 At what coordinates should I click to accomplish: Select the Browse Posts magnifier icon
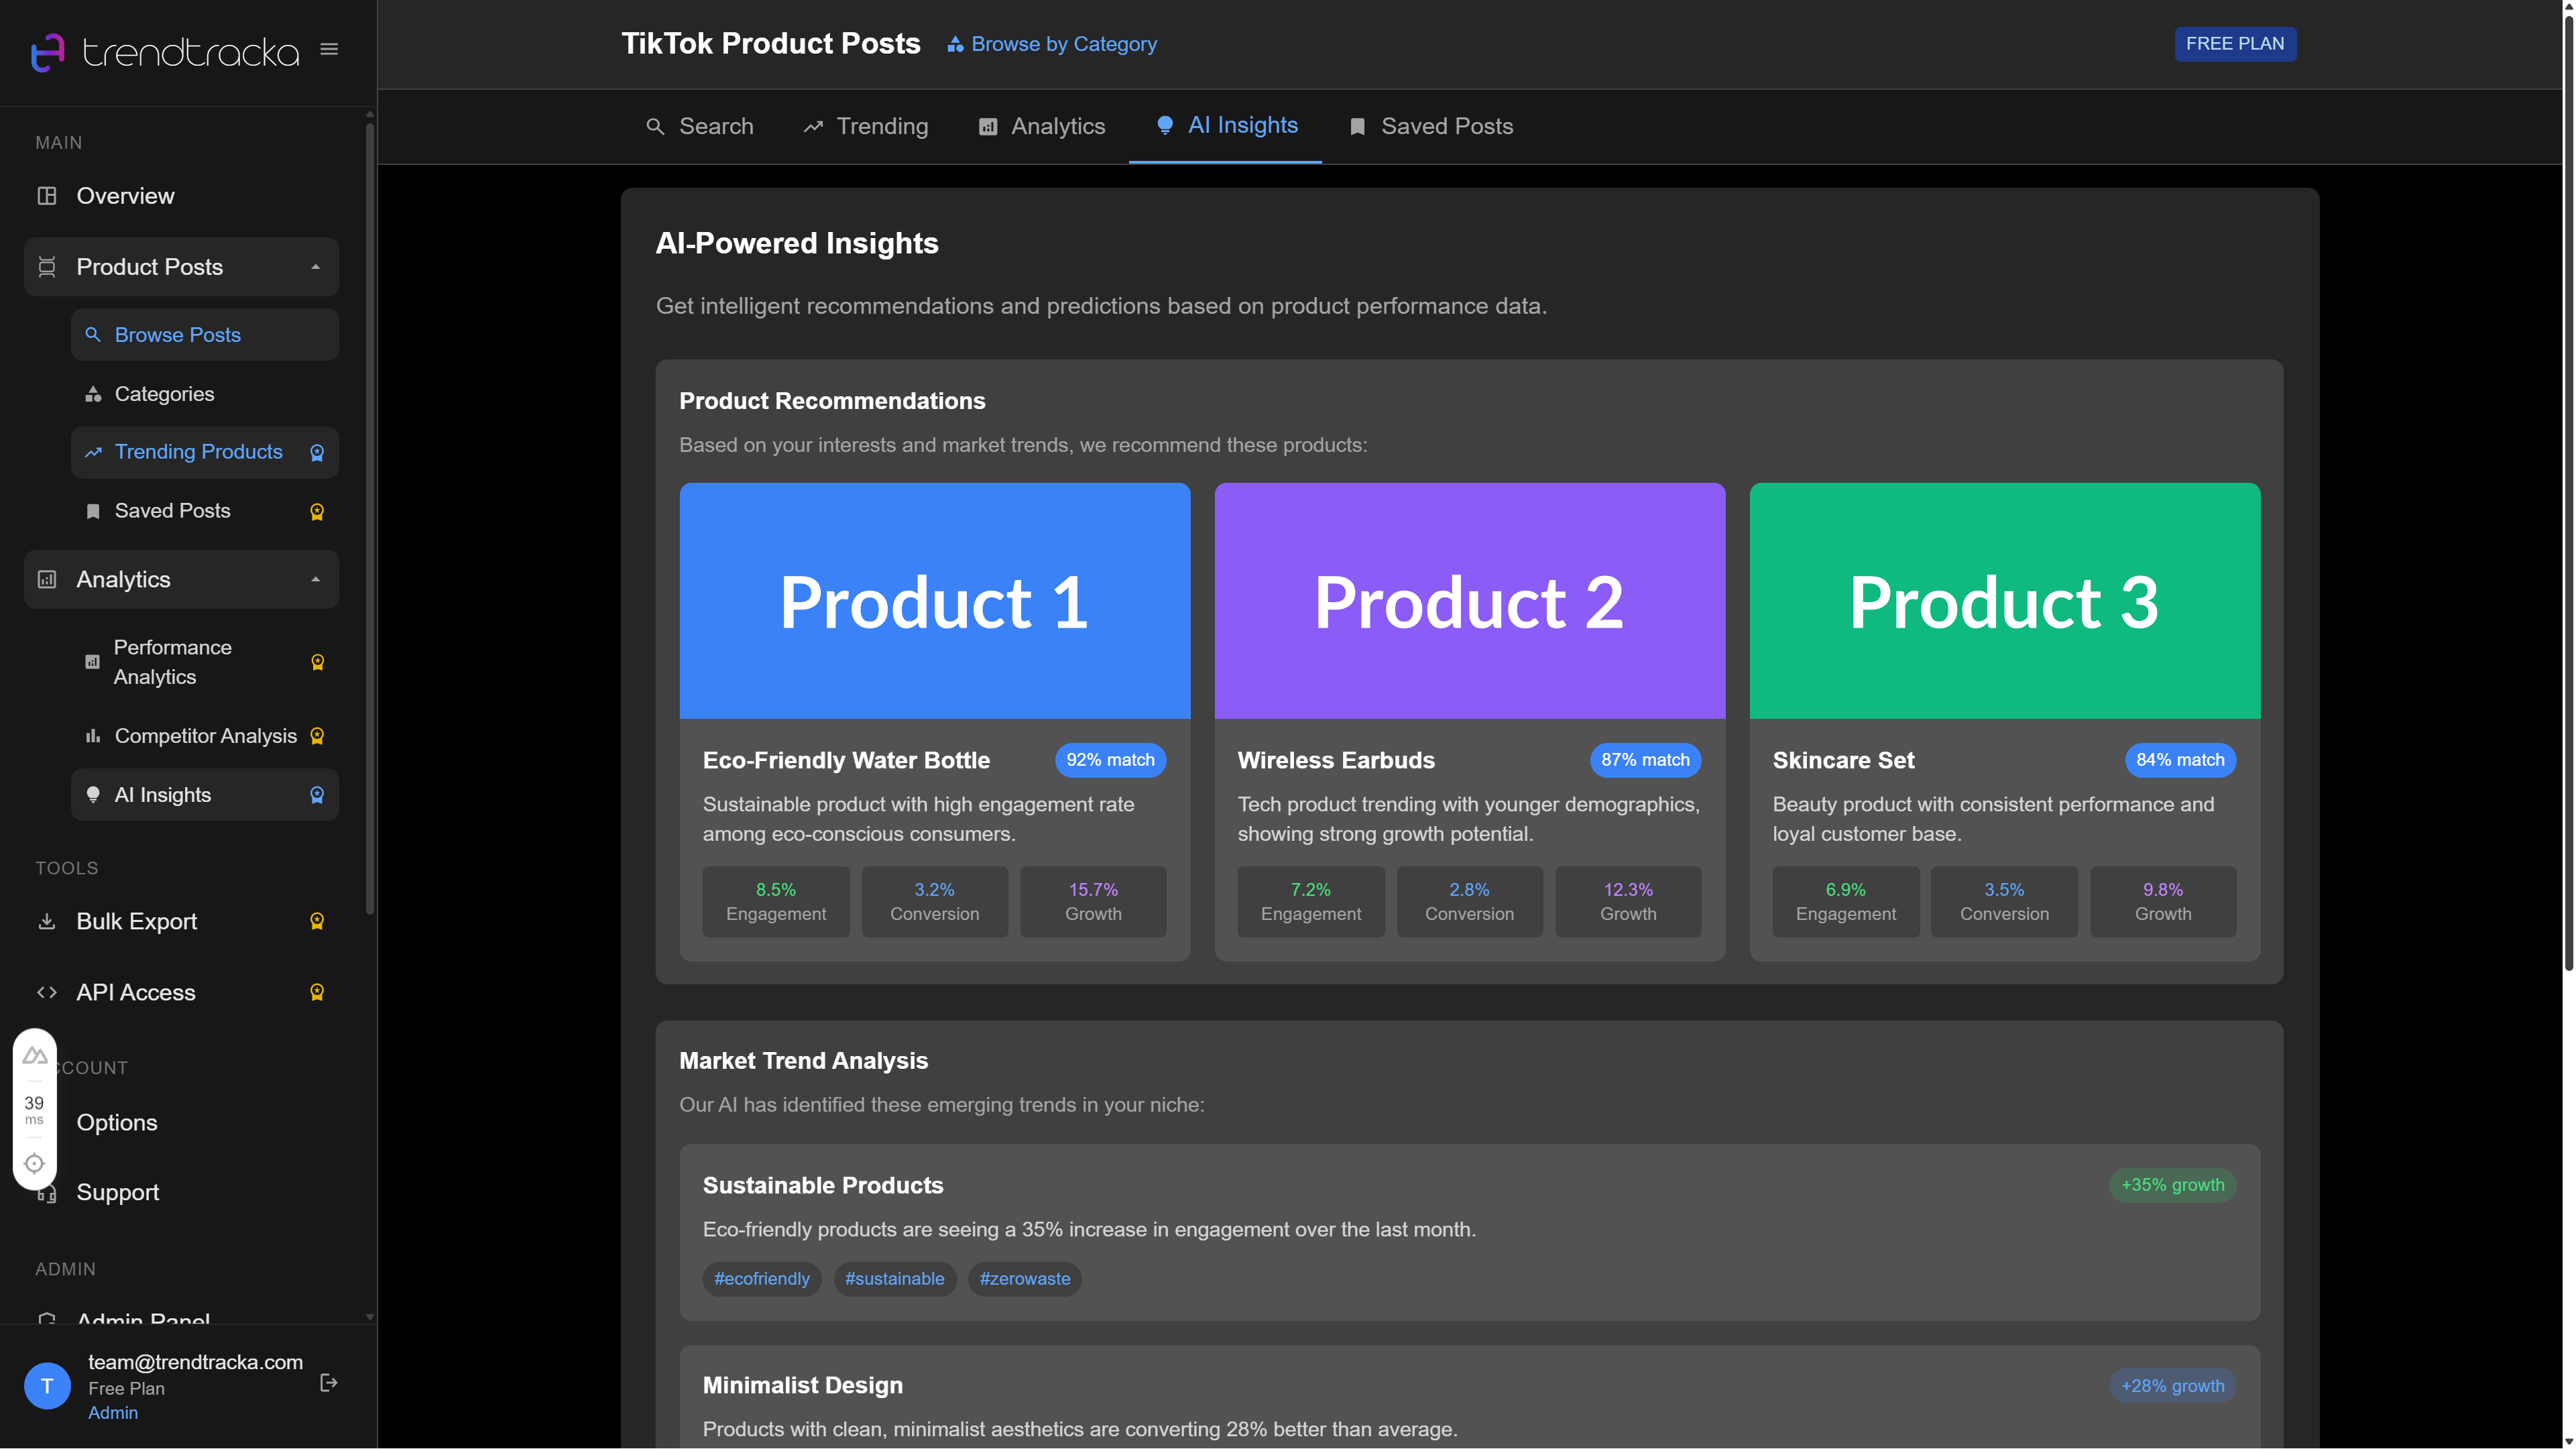tap(93, 335)
